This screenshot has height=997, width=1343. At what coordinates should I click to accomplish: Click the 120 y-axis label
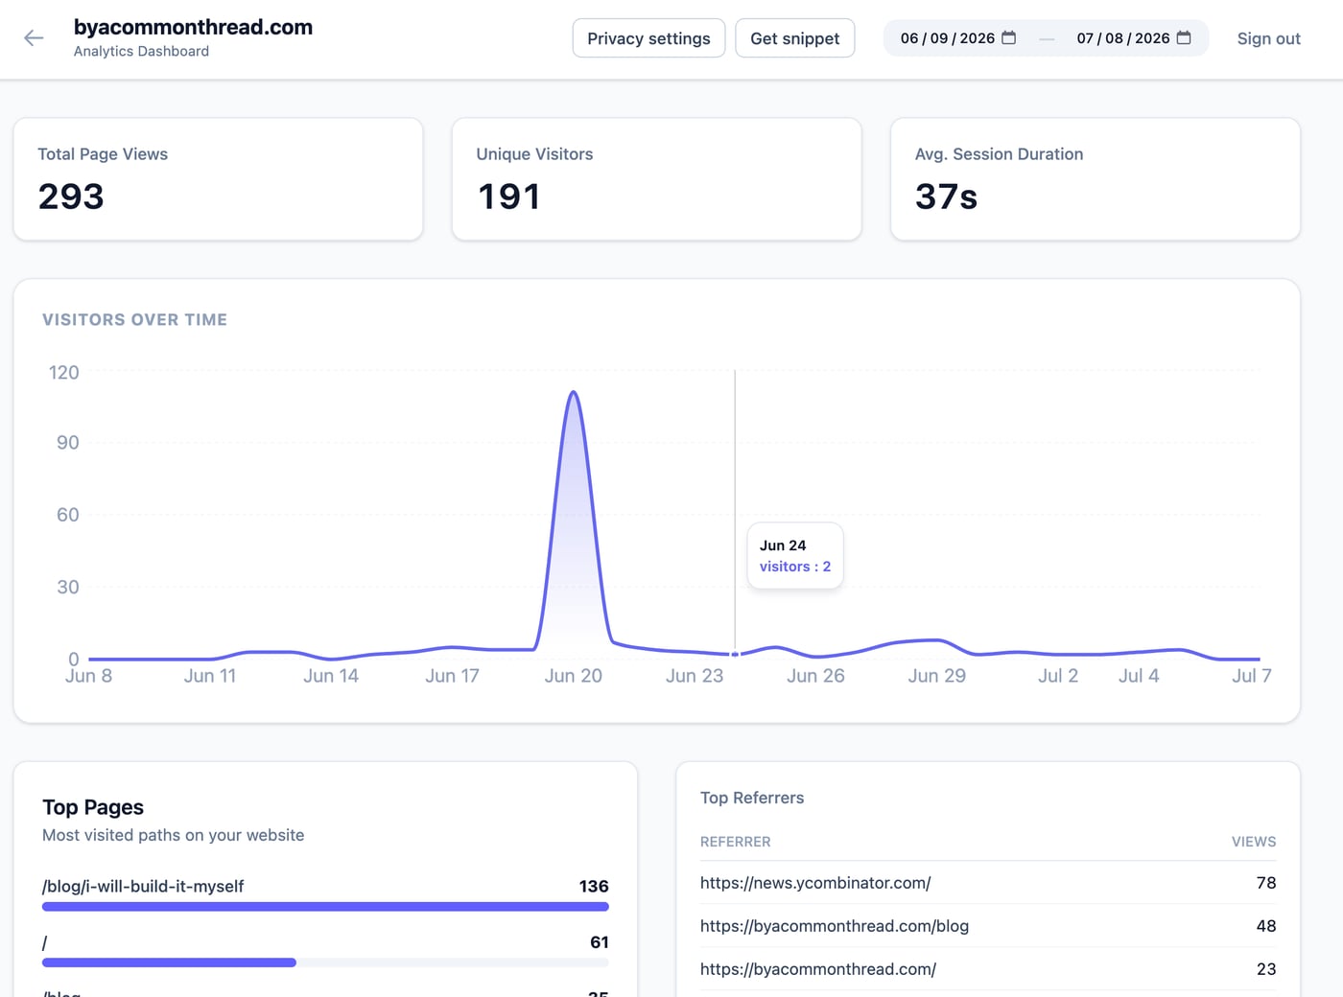click(64, 373)
